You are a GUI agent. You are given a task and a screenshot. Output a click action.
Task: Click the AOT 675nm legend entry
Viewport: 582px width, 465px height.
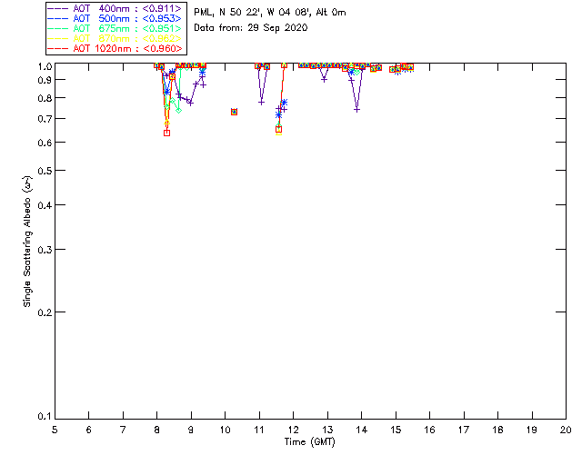pos(115,28)
